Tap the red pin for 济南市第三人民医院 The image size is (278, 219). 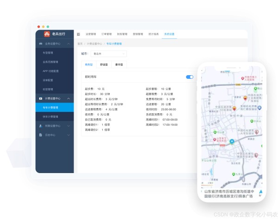pos(242,78)
